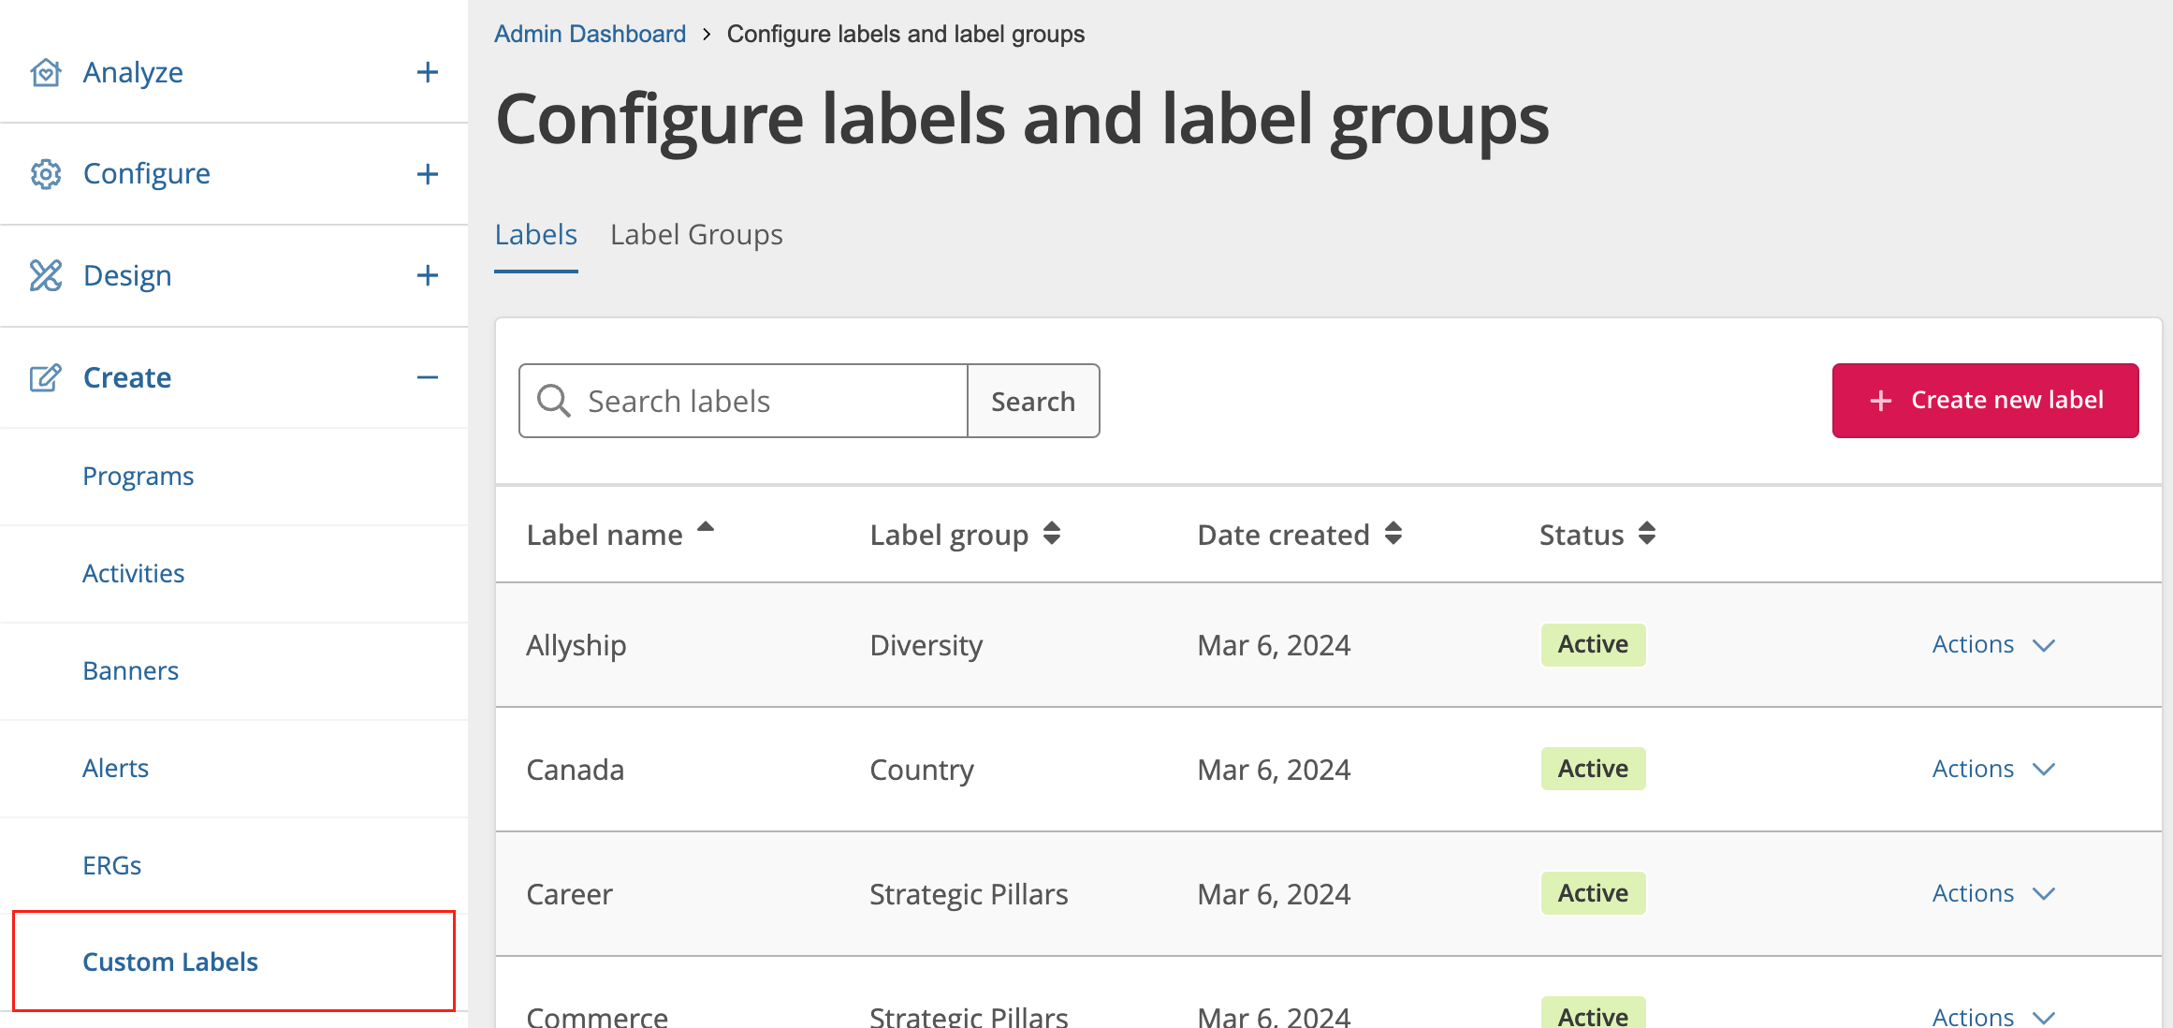Click the Analyze house icon
Screen dimensions: 2173x1028
(x=46, y=72)
